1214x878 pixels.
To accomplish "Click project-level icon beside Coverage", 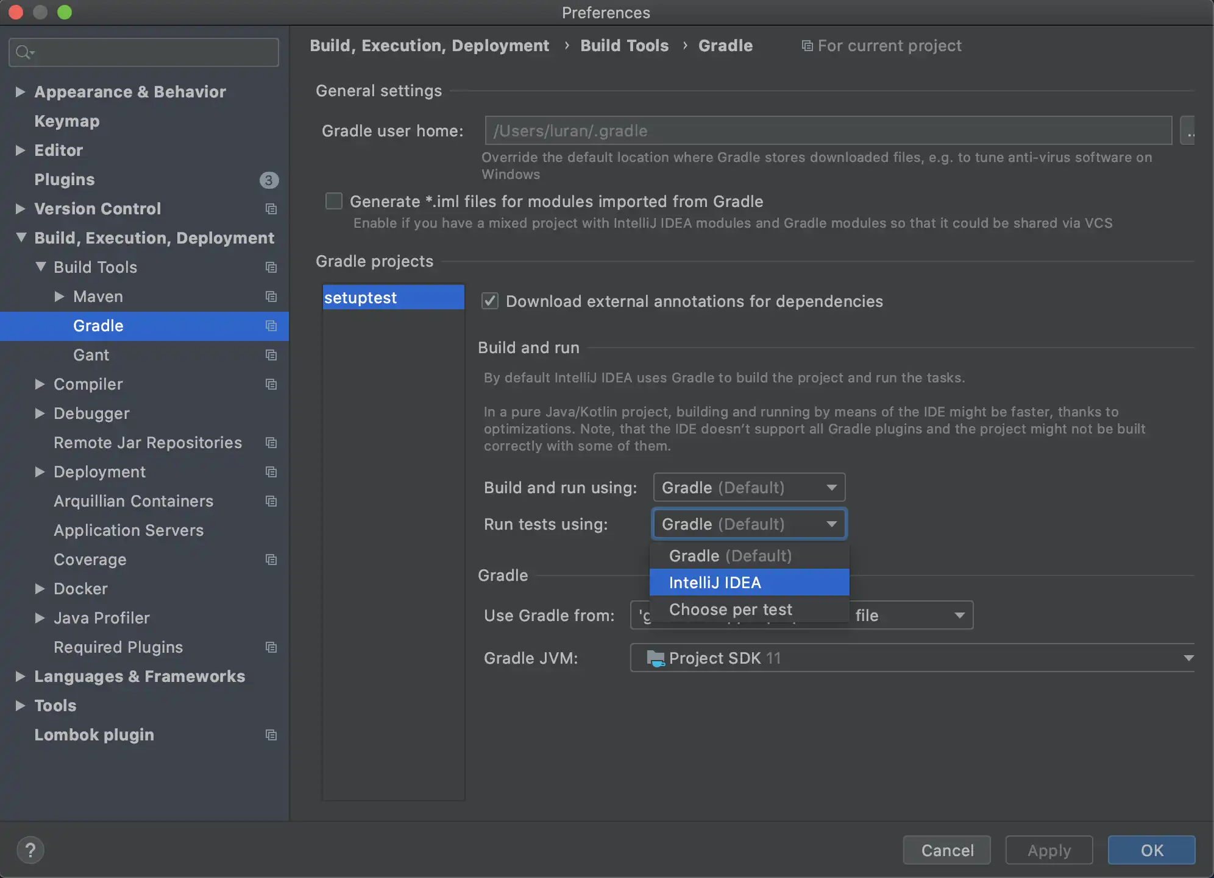I will [271, 560].
